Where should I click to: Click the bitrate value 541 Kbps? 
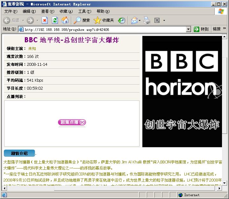coord(35,80)
